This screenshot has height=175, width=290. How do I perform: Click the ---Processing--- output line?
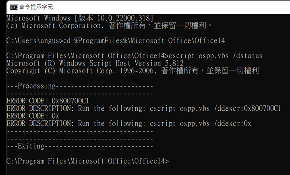tap(80, 86)
